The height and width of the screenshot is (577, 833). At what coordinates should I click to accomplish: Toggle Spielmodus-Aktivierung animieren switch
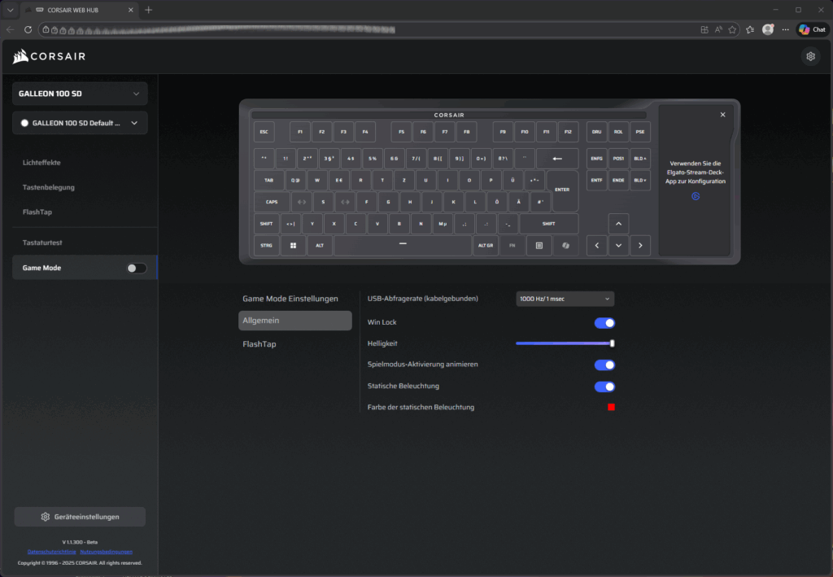(x=604, y=365)
